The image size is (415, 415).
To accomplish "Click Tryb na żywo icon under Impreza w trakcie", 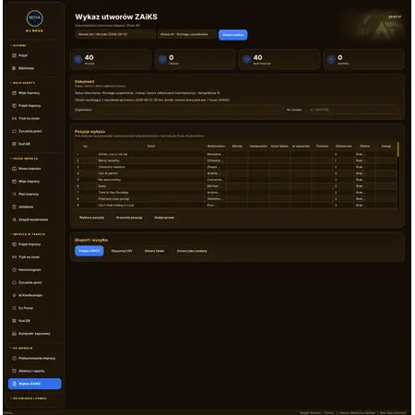I will (14, 257).
